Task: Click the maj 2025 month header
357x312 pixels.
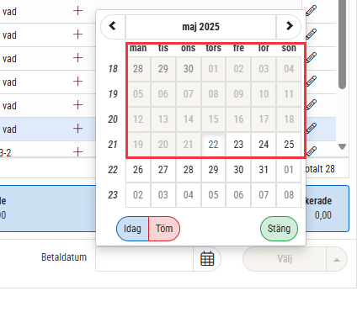Action: tap(201, 27)
